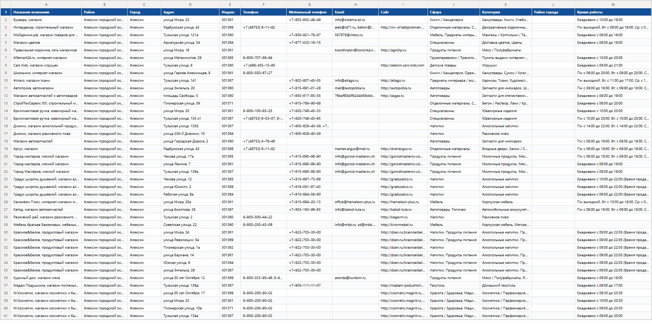Select the 'Магазин цветов' cell
The image size is (652, 326).
click(46, 43)
